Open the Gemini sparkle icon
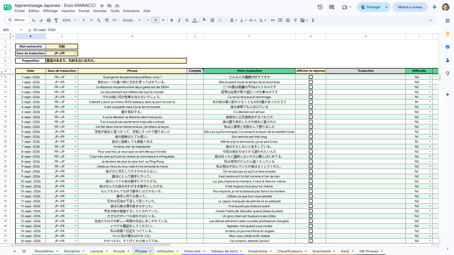The height and width of the screenshot is (255, 454). 435,7
